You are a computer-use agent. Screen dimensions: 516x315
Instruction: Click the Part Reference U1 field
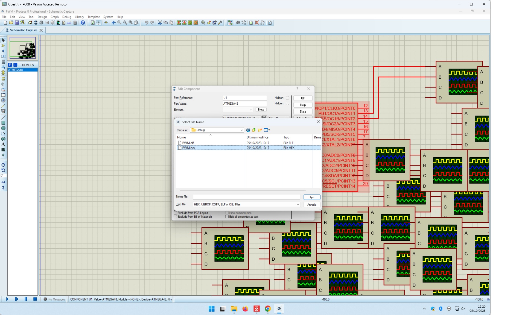point(245,98)
